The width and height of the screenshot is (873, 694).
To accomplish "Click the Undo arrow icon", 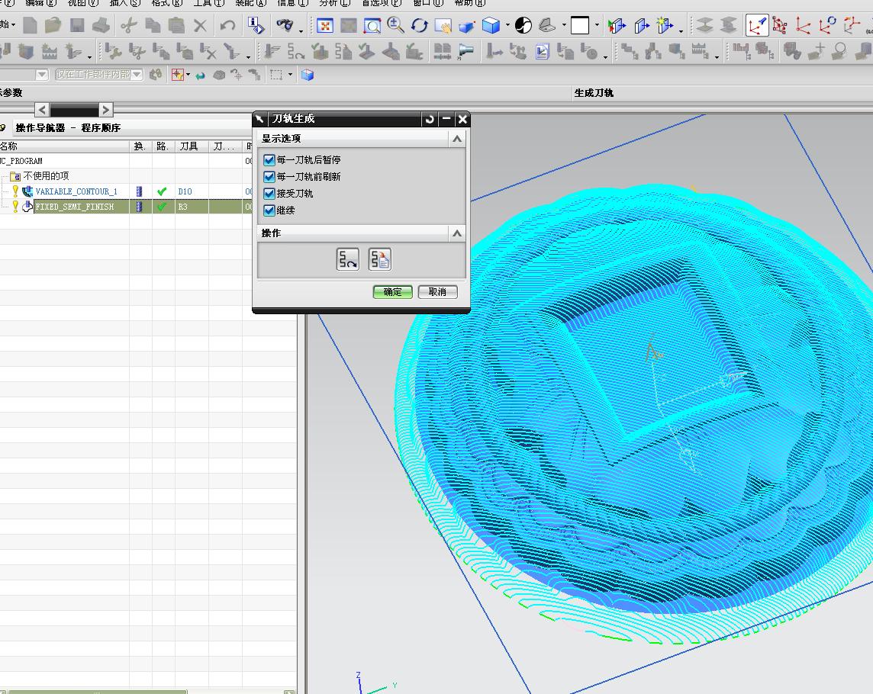I will (227, 26).
